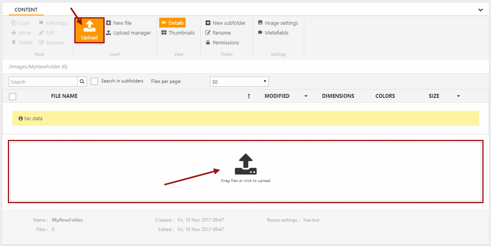Select the CONTENT tab

point(26,9)
